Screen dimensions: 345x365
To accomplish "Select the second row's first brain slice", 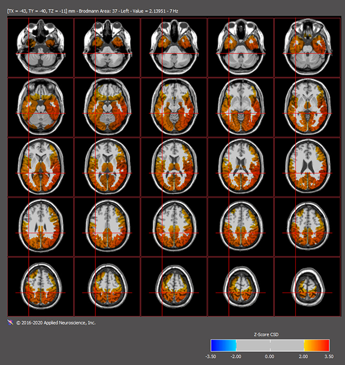I will point(41,107).
